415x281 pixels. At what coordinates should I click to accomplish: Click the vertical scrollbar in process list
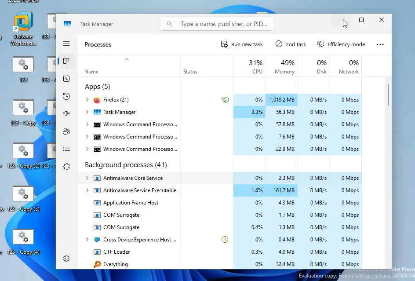click(x=388, y=95)
